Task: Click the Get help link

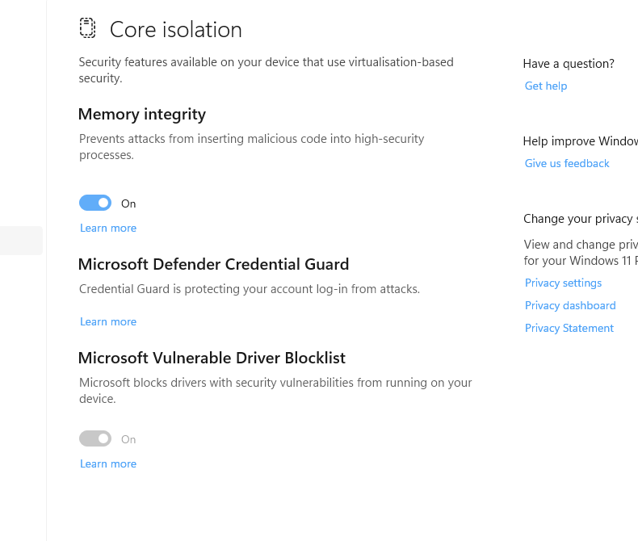Action: coord(546,86)
